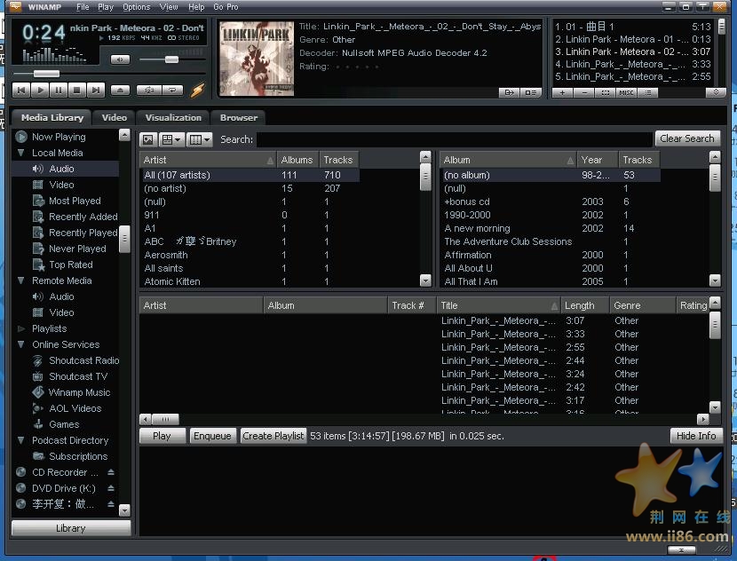737x561 pixels.
Task: Click the Clear Search button
Action: coord(686,138)
